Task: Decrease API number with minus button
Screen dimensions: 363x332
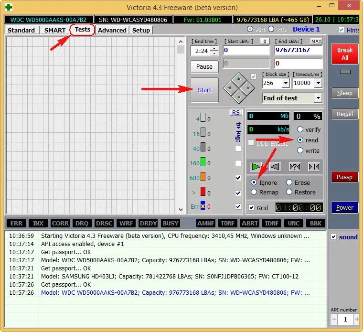Action: coord(333,319)
